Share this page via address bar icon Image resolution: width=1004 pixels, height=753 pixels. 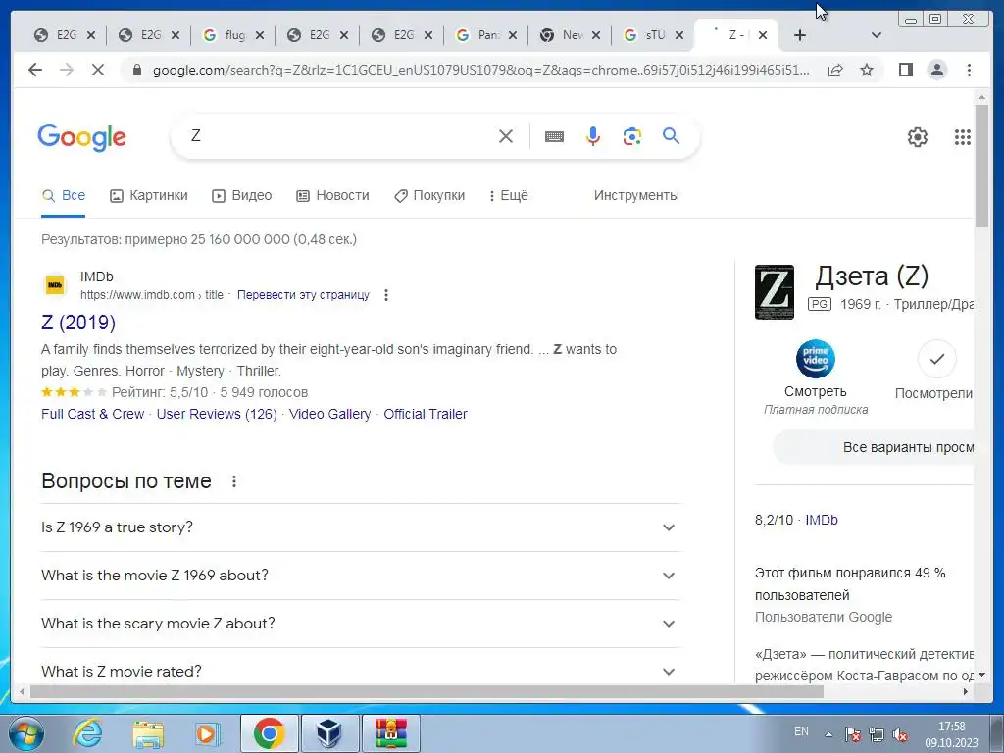click(x=835, y=70)
